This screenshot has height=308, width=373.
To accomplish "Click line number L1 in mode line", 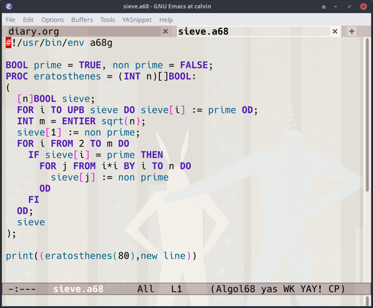I will coord(177,289).
